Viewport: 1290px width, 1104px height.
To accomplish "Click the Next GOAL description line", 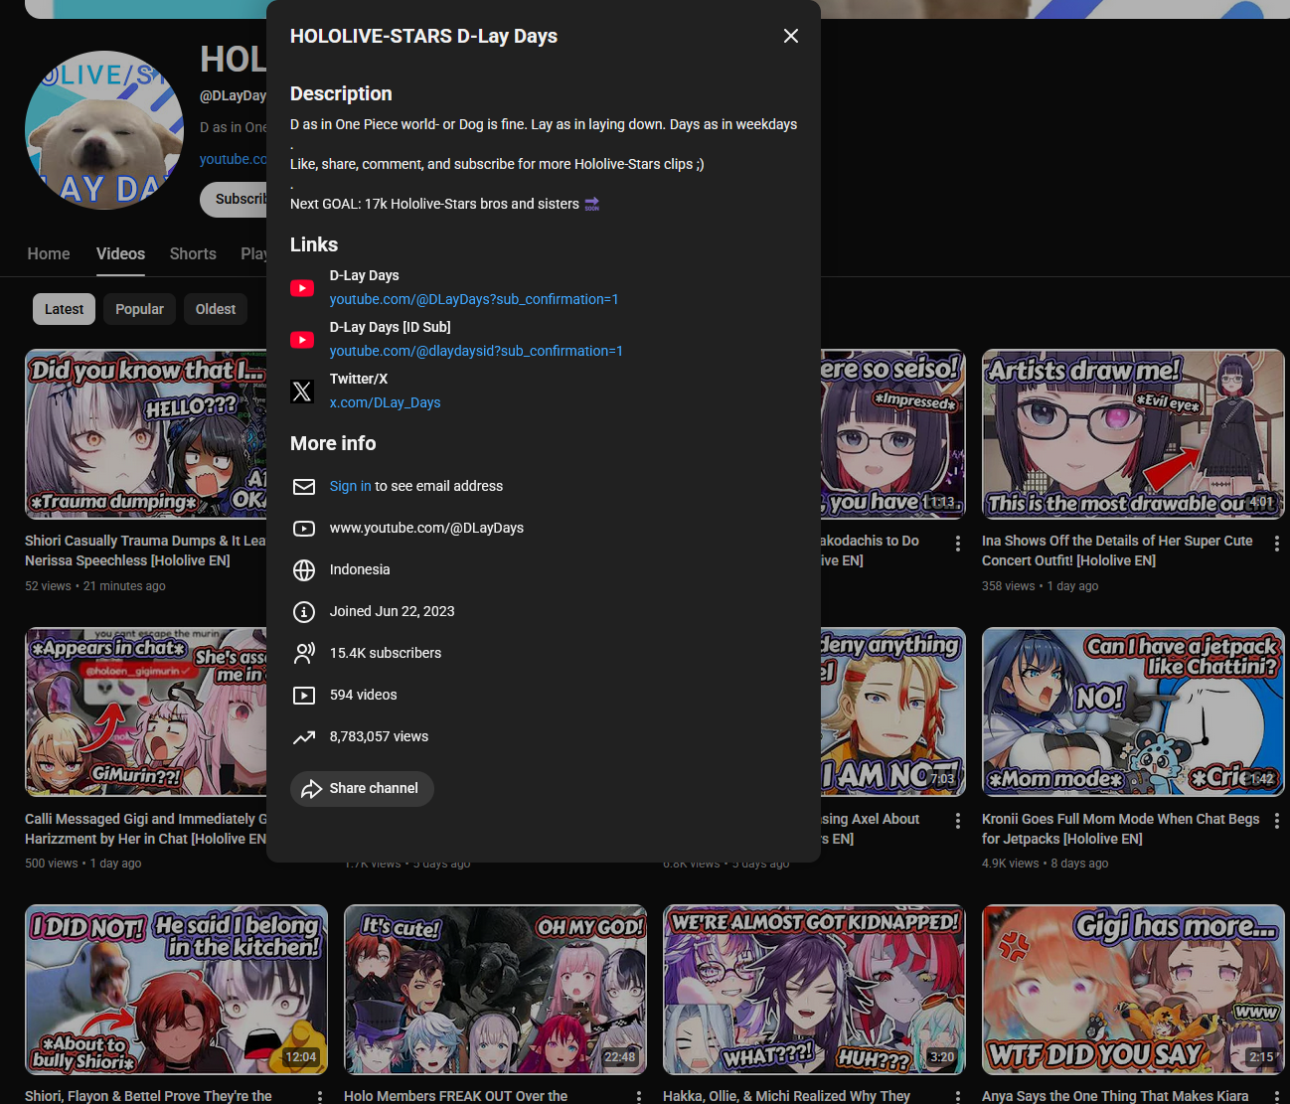I will [445, 204].
